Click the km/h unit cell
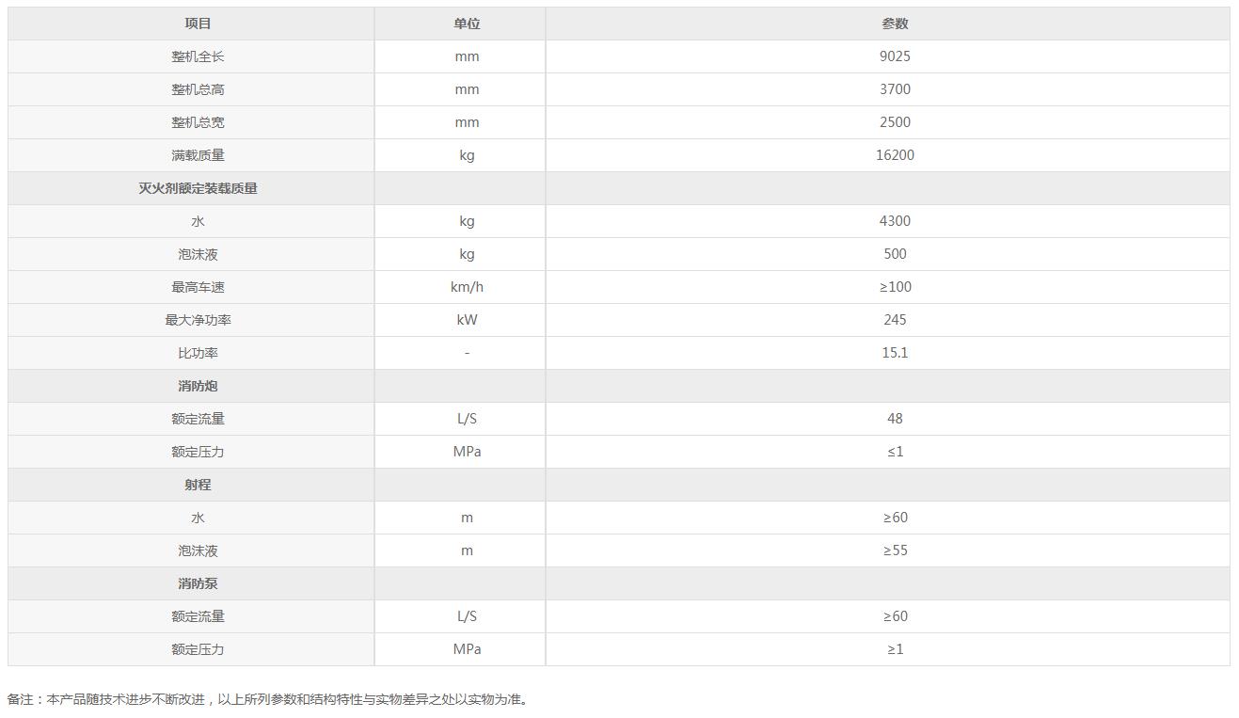 point(467,287)
